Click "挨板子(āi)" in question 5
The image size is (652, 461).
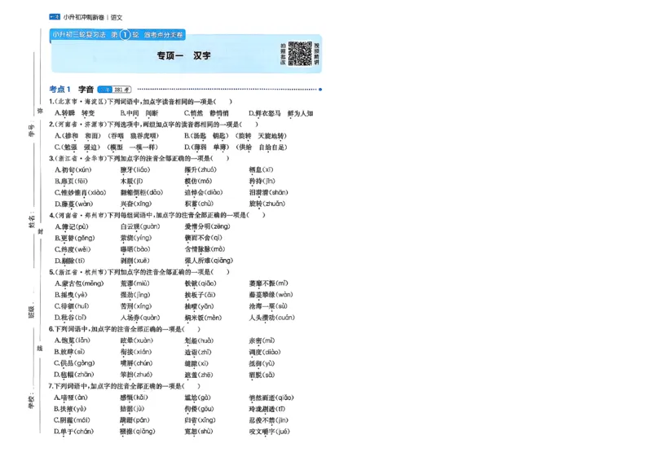(200, 295)
